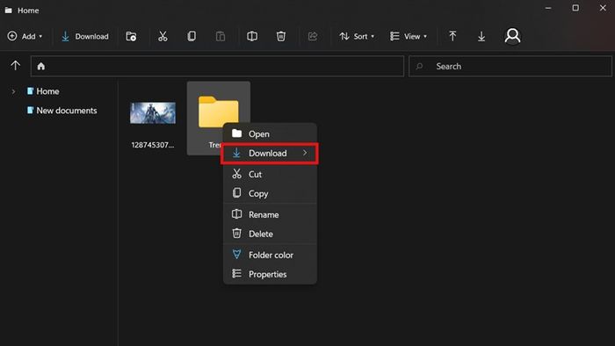615x346 pixels.
Task: Select Folder color from context menu
Action: pos(270,255)
